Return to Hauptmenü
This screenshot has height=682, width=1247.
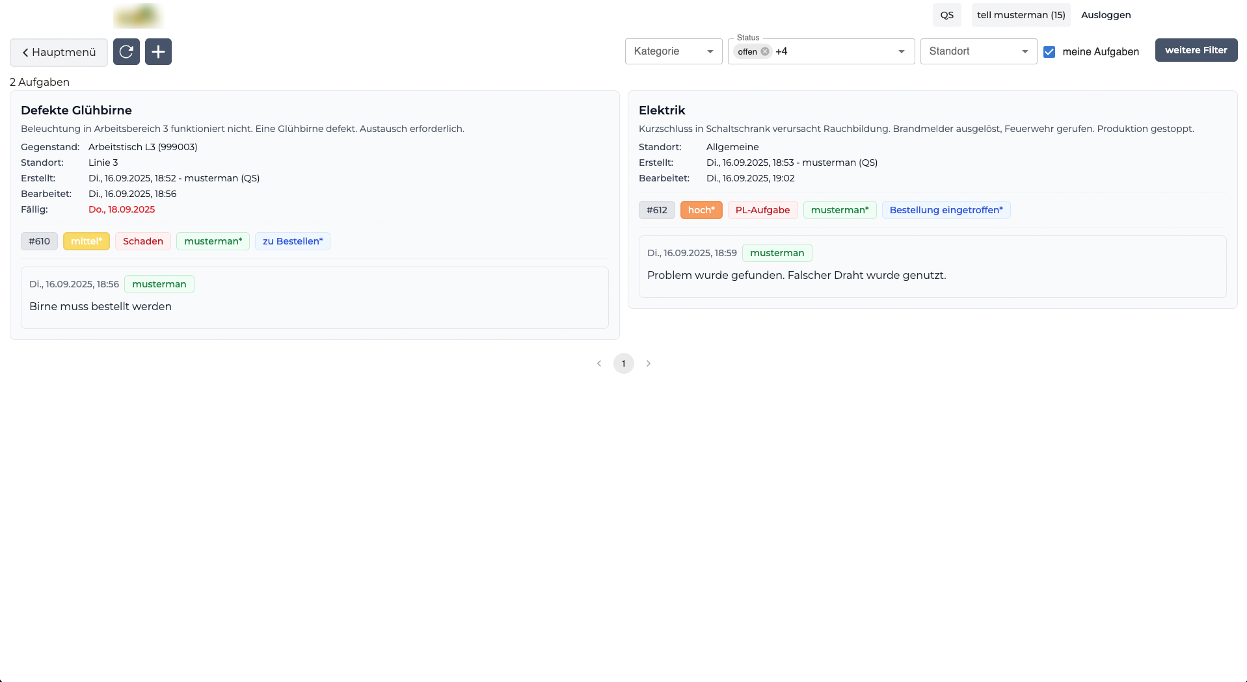click(59, 52)
